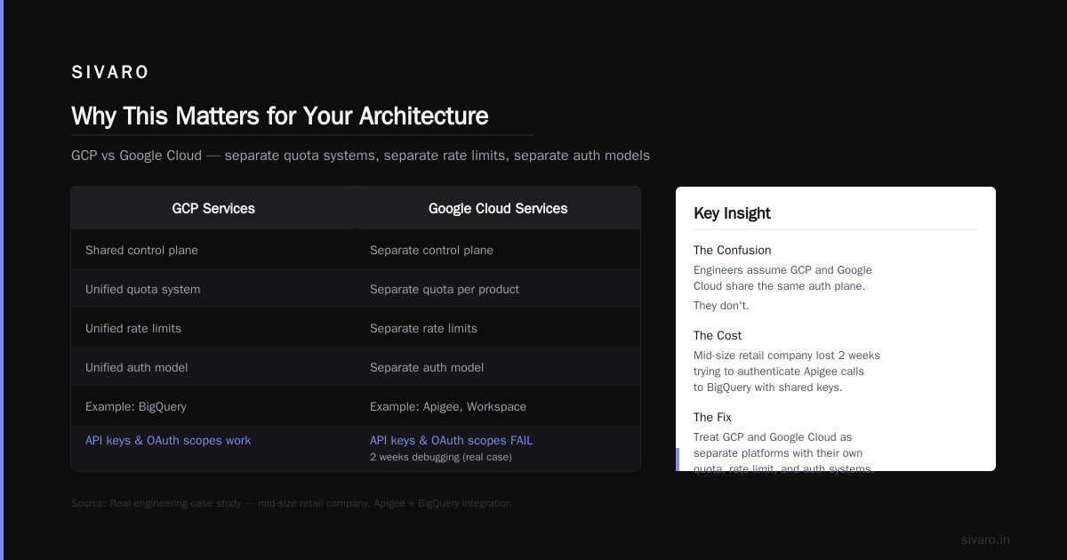1067x560 pixels.
Task: Select the Unified rate limits cell
Action: 213,328
